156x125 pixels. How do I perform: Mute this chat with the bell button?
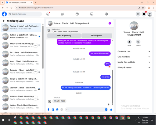point(129,42)
